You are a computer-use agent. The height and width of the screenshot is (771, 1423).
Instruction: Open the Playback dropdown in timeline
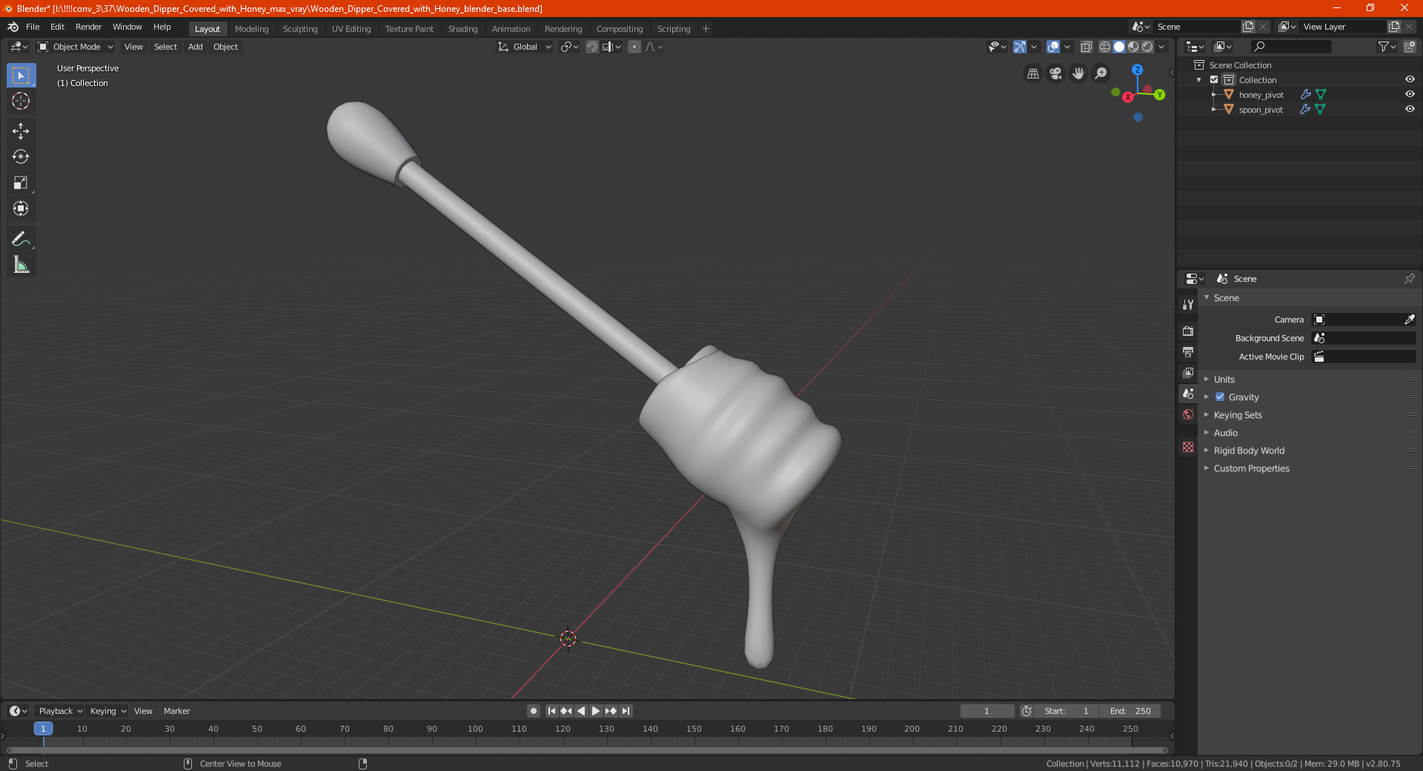[x=60, y=711]
